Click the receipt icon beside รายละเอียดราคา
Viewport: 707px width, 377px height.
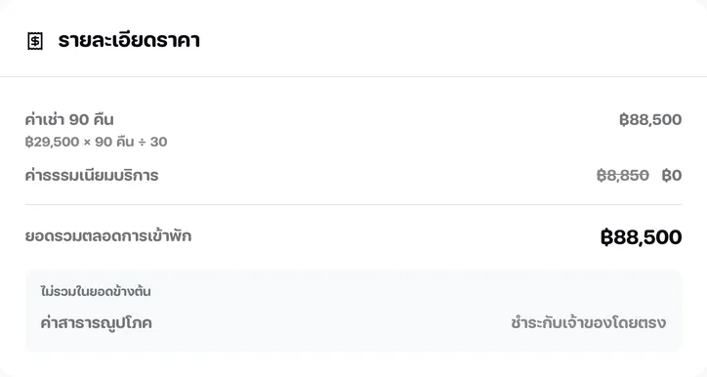35,41
